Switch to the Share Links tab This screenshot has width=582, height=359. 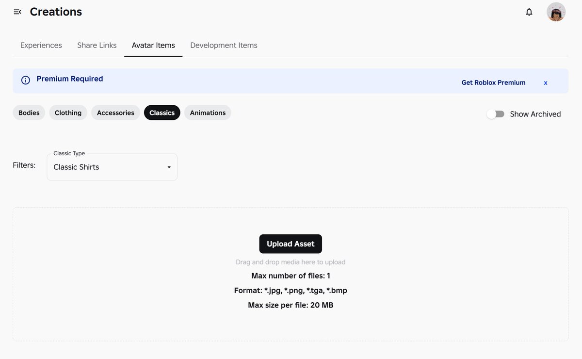97,45
